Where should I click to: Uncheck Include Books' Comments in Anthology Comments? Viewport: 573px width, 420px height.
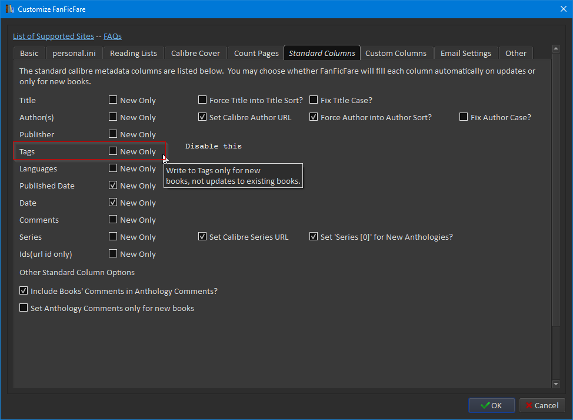[24, 291]
